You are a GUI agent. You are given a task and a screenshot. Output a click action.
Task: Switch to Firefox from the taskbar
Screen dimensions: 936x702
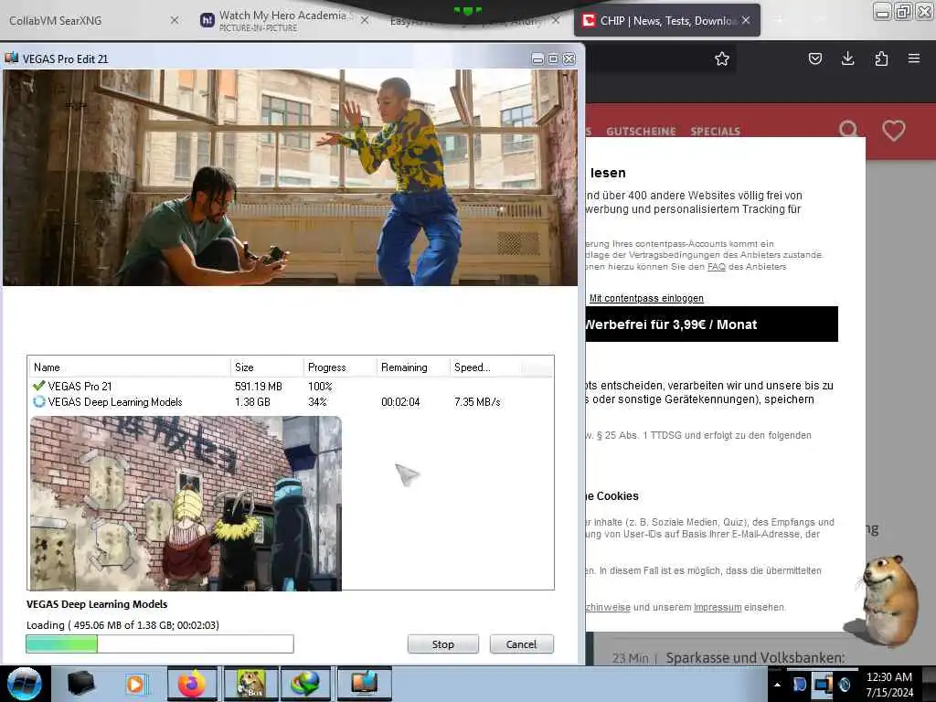[192, 684]
